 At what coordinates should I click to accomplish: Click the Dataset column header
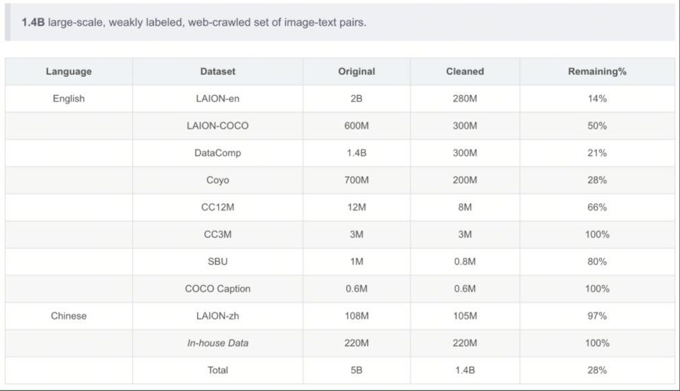click(x=218, y=71)
